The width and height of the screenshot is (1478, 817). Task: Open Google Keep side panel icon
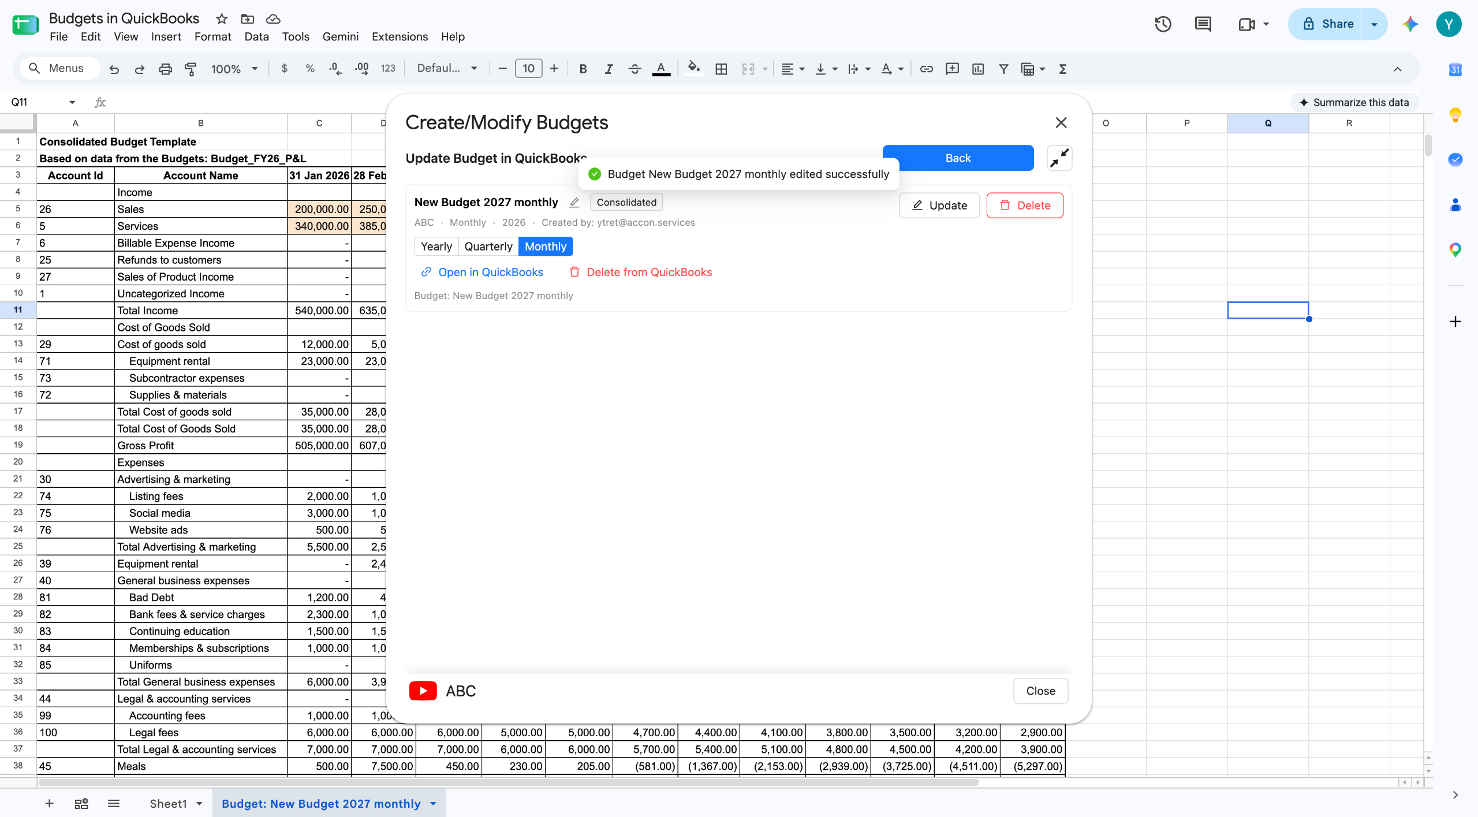point(1455,114)
